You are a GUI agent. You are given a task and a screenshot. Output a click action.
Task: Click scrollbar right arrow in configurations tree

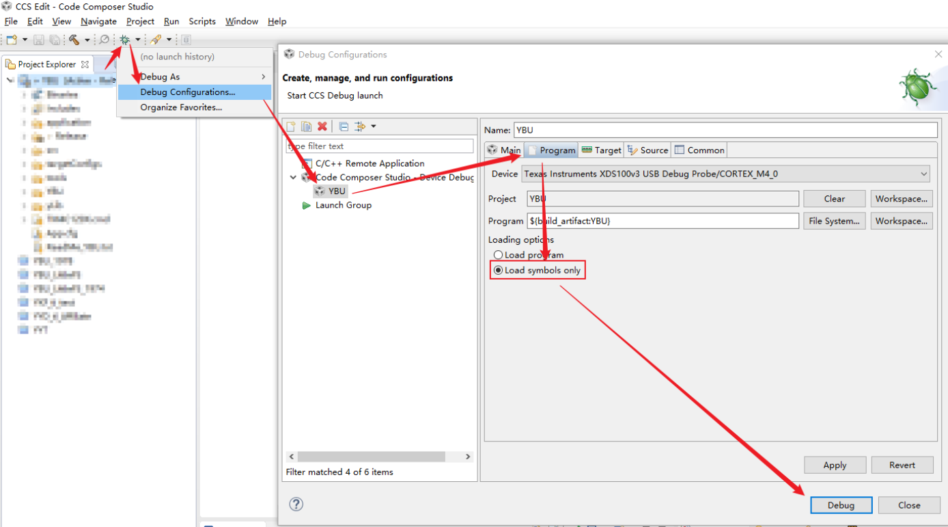[x=468, y=456]
